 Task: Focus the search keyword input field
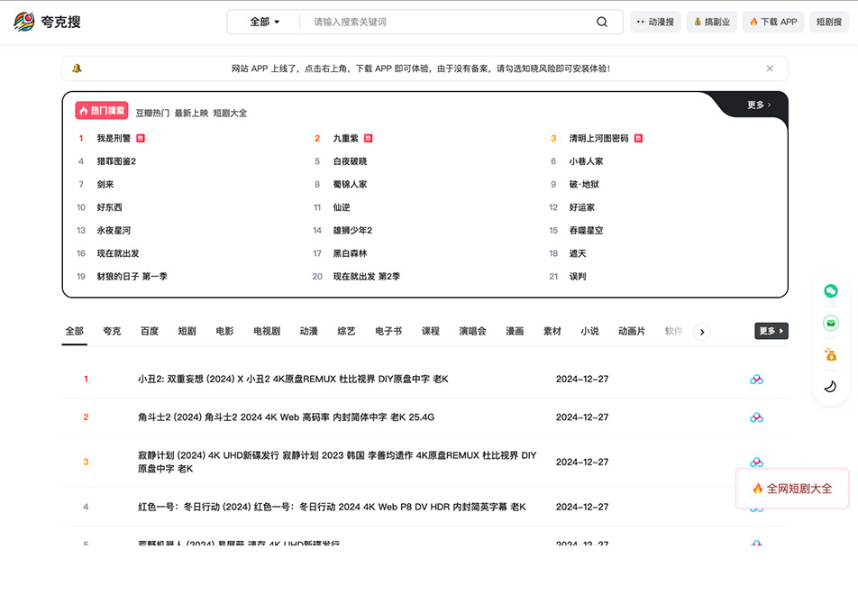pyautogui.click(x=446, y=22)
